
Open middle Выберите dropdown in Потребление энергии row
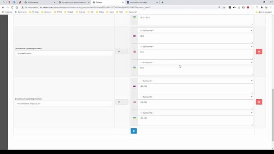195,97
